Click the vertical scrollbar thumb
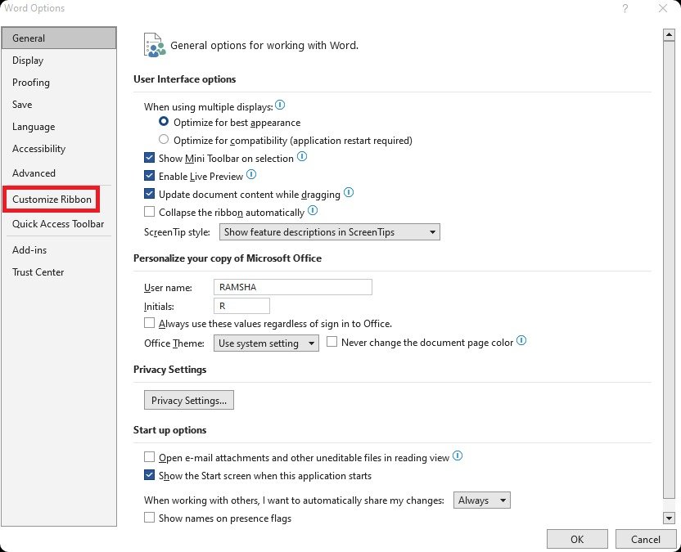Viewport: 681px width, 552px height. coord(669,269)
